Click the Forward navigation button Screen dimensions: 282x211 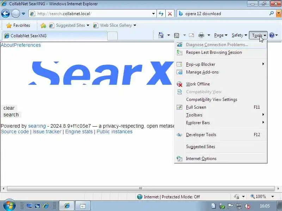16,14
